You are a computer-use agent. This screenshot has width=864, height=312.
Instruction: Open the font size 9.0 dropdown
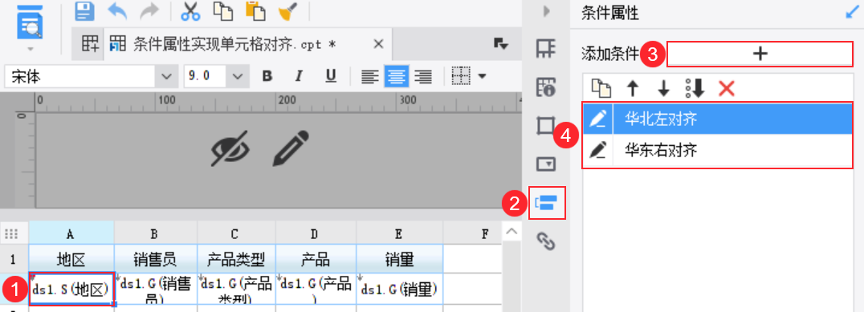coord(237,76)
